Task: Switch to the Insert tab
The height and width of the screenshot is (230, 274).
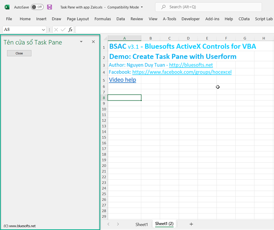Action: point(41,19)
